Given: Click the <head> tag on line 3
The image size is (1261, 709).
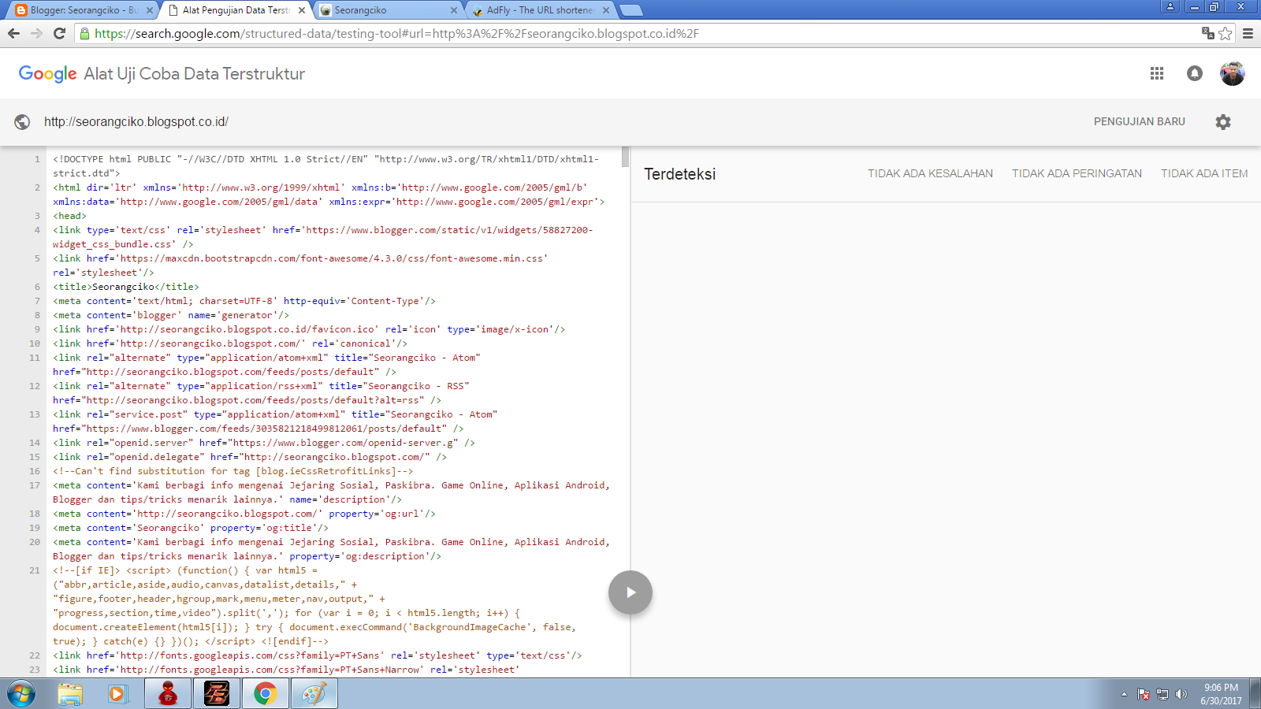Looking at the screenshot, I should [x=70, y=216].
